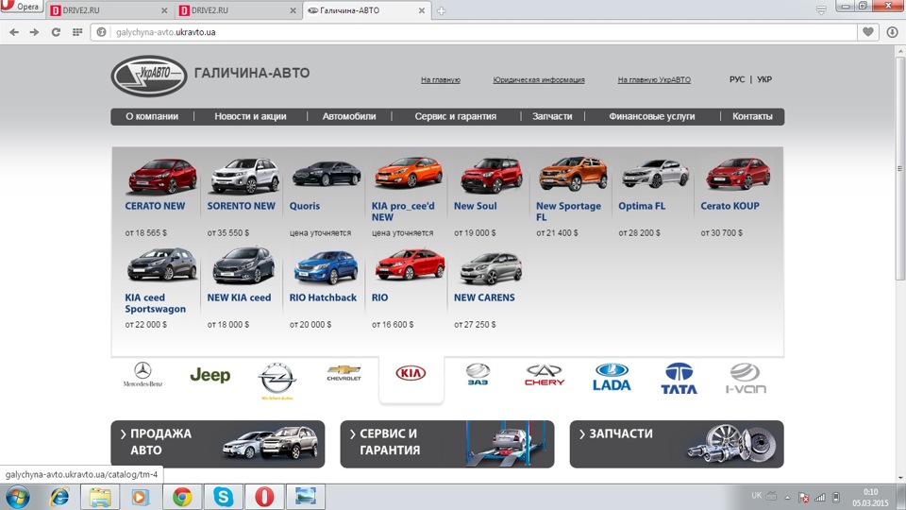Select the LADA brand logo
This screenshot has height=510, width=906.
point(612,377)
